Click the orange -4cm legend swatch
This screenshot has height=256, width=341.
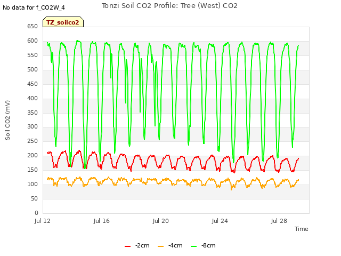[160, 246]
